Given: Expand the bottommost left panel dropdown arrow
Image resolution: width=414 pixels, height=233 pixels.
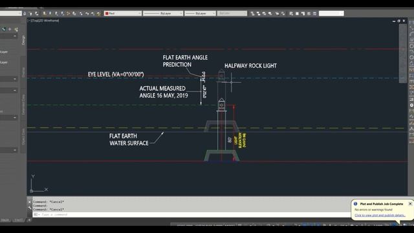Looking at the screenshot, I should (x=15, y=150).
